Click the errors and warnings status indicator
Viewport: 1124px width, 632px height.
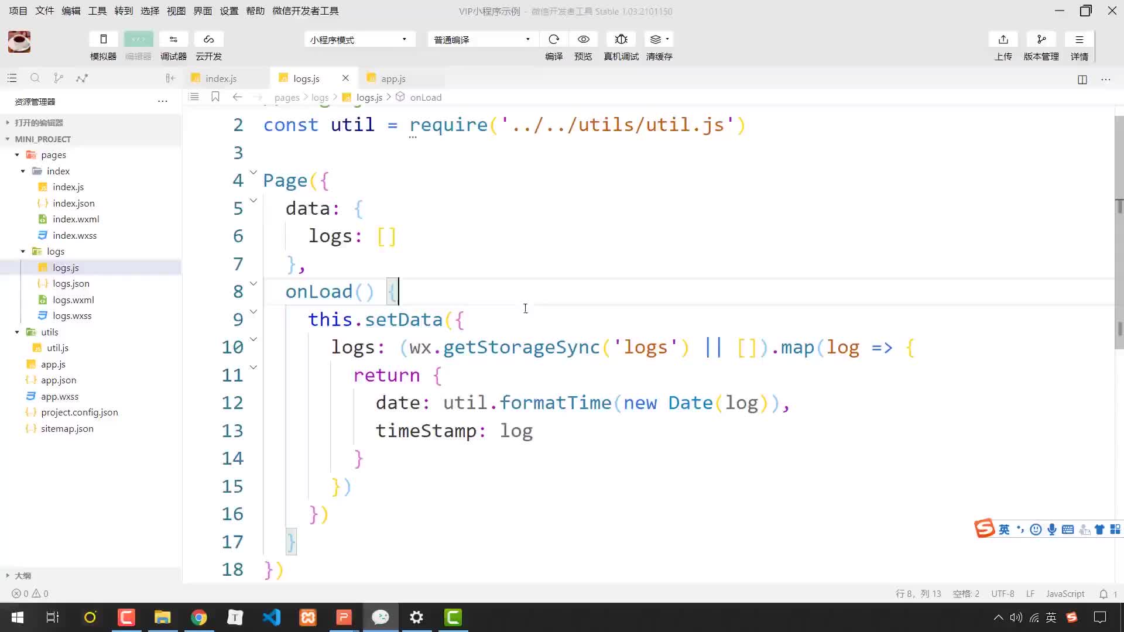(30, 593)
